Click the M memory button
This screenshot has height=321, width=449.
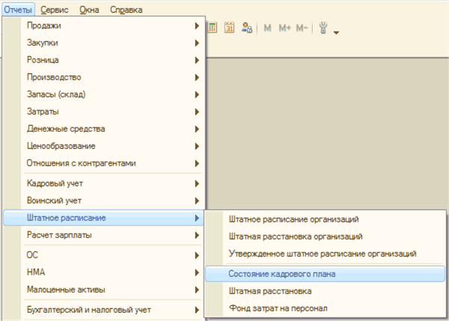pos(268,28)
